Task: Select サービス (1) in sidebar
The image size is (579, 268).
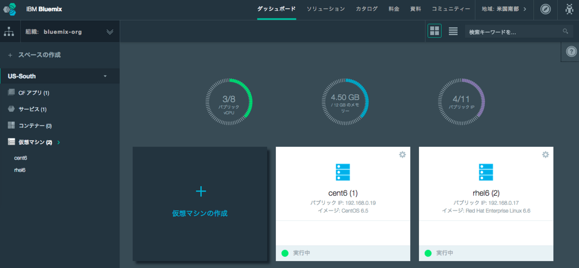Action: coord(33,109)
